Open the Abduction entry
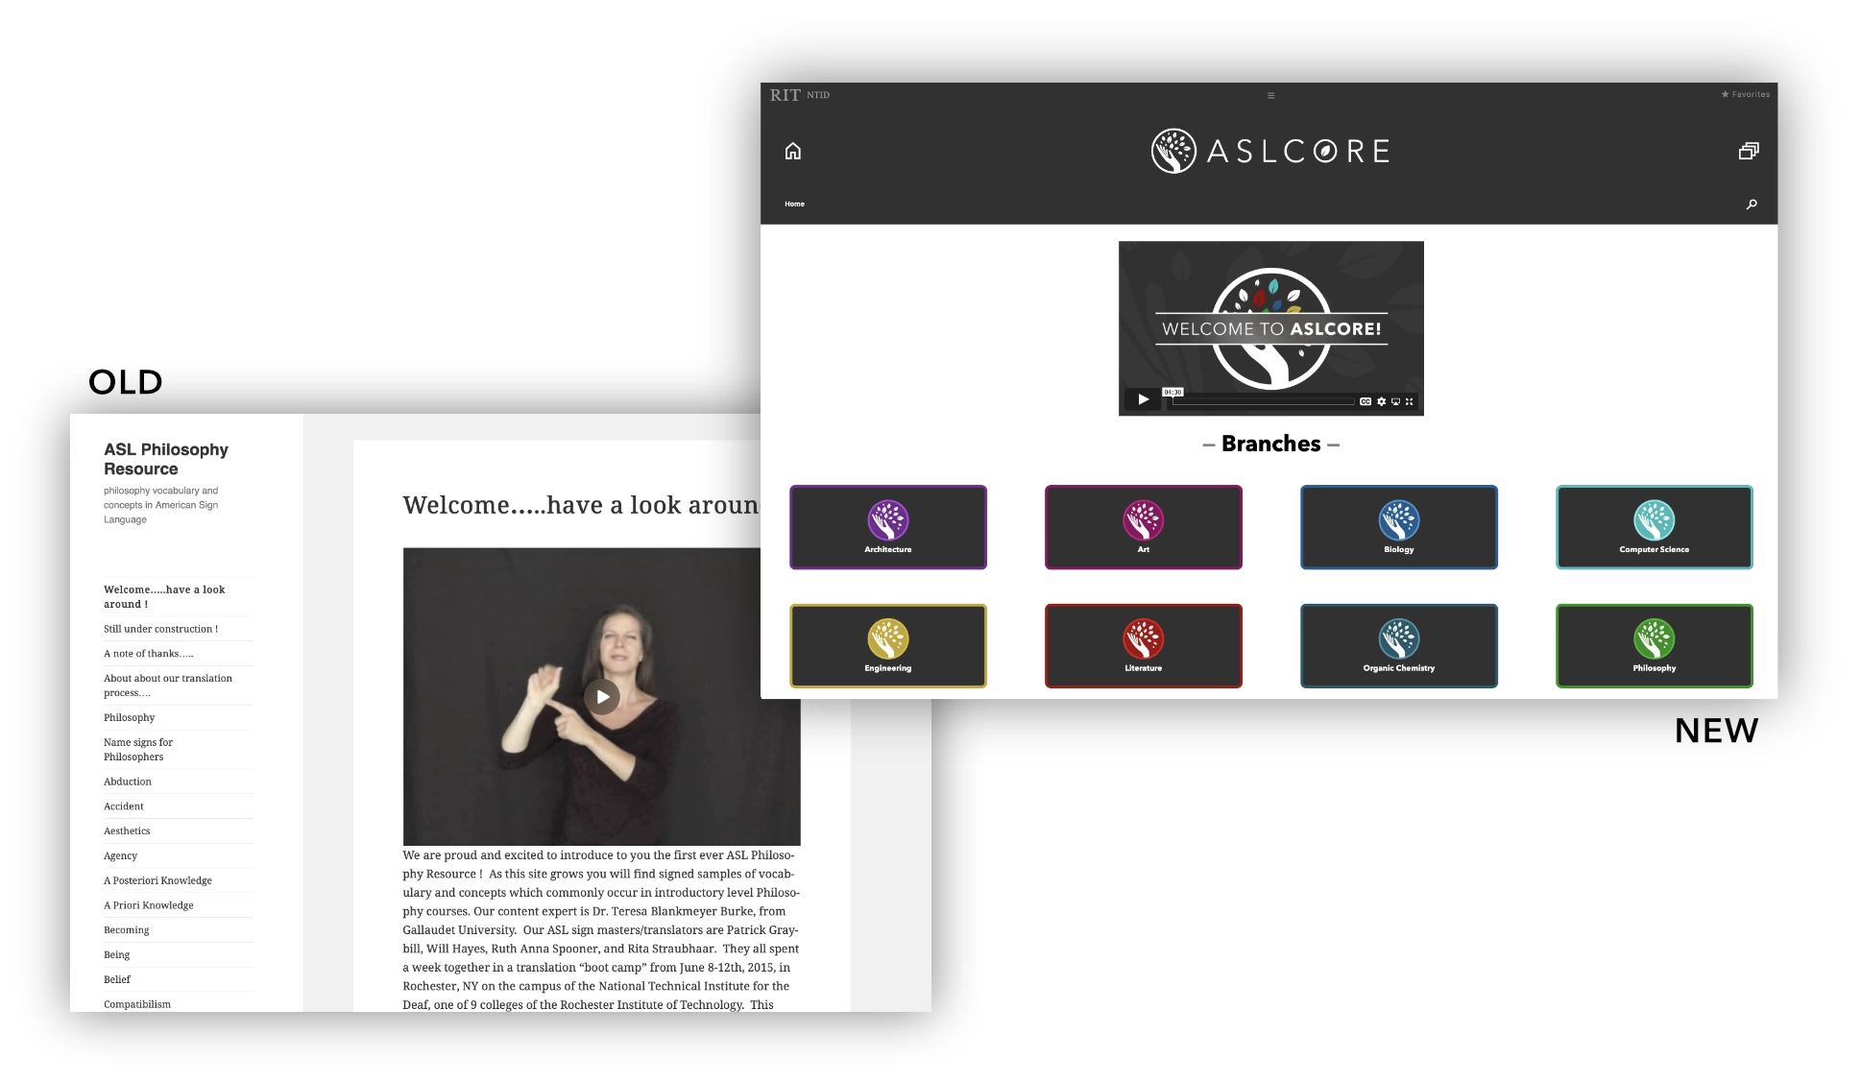This screenshot has height=1082, width=1861. 128,781
